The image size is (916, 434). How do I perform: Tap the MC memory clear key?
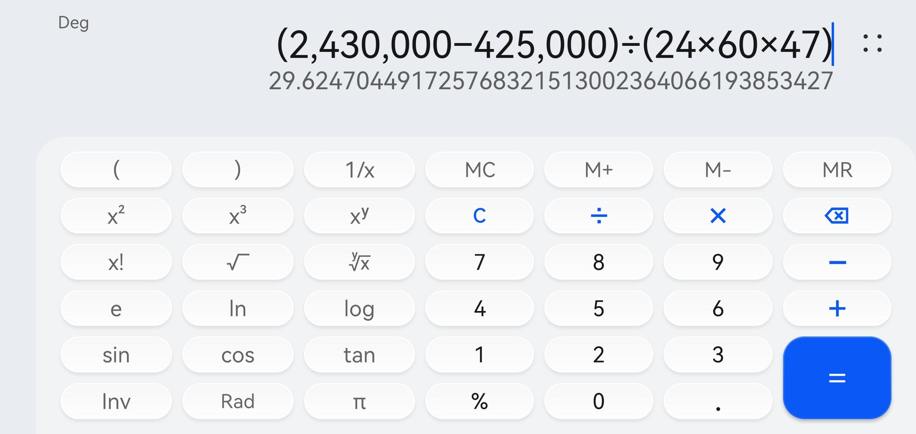479,170
